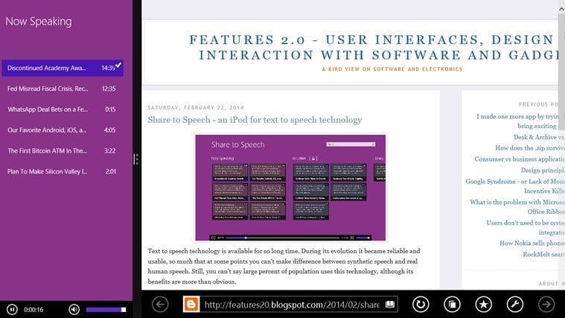565x318 pixels.
Task: Open Users don't need to be system integrators link
Action: pyautogui.click(x=526, y=227)
